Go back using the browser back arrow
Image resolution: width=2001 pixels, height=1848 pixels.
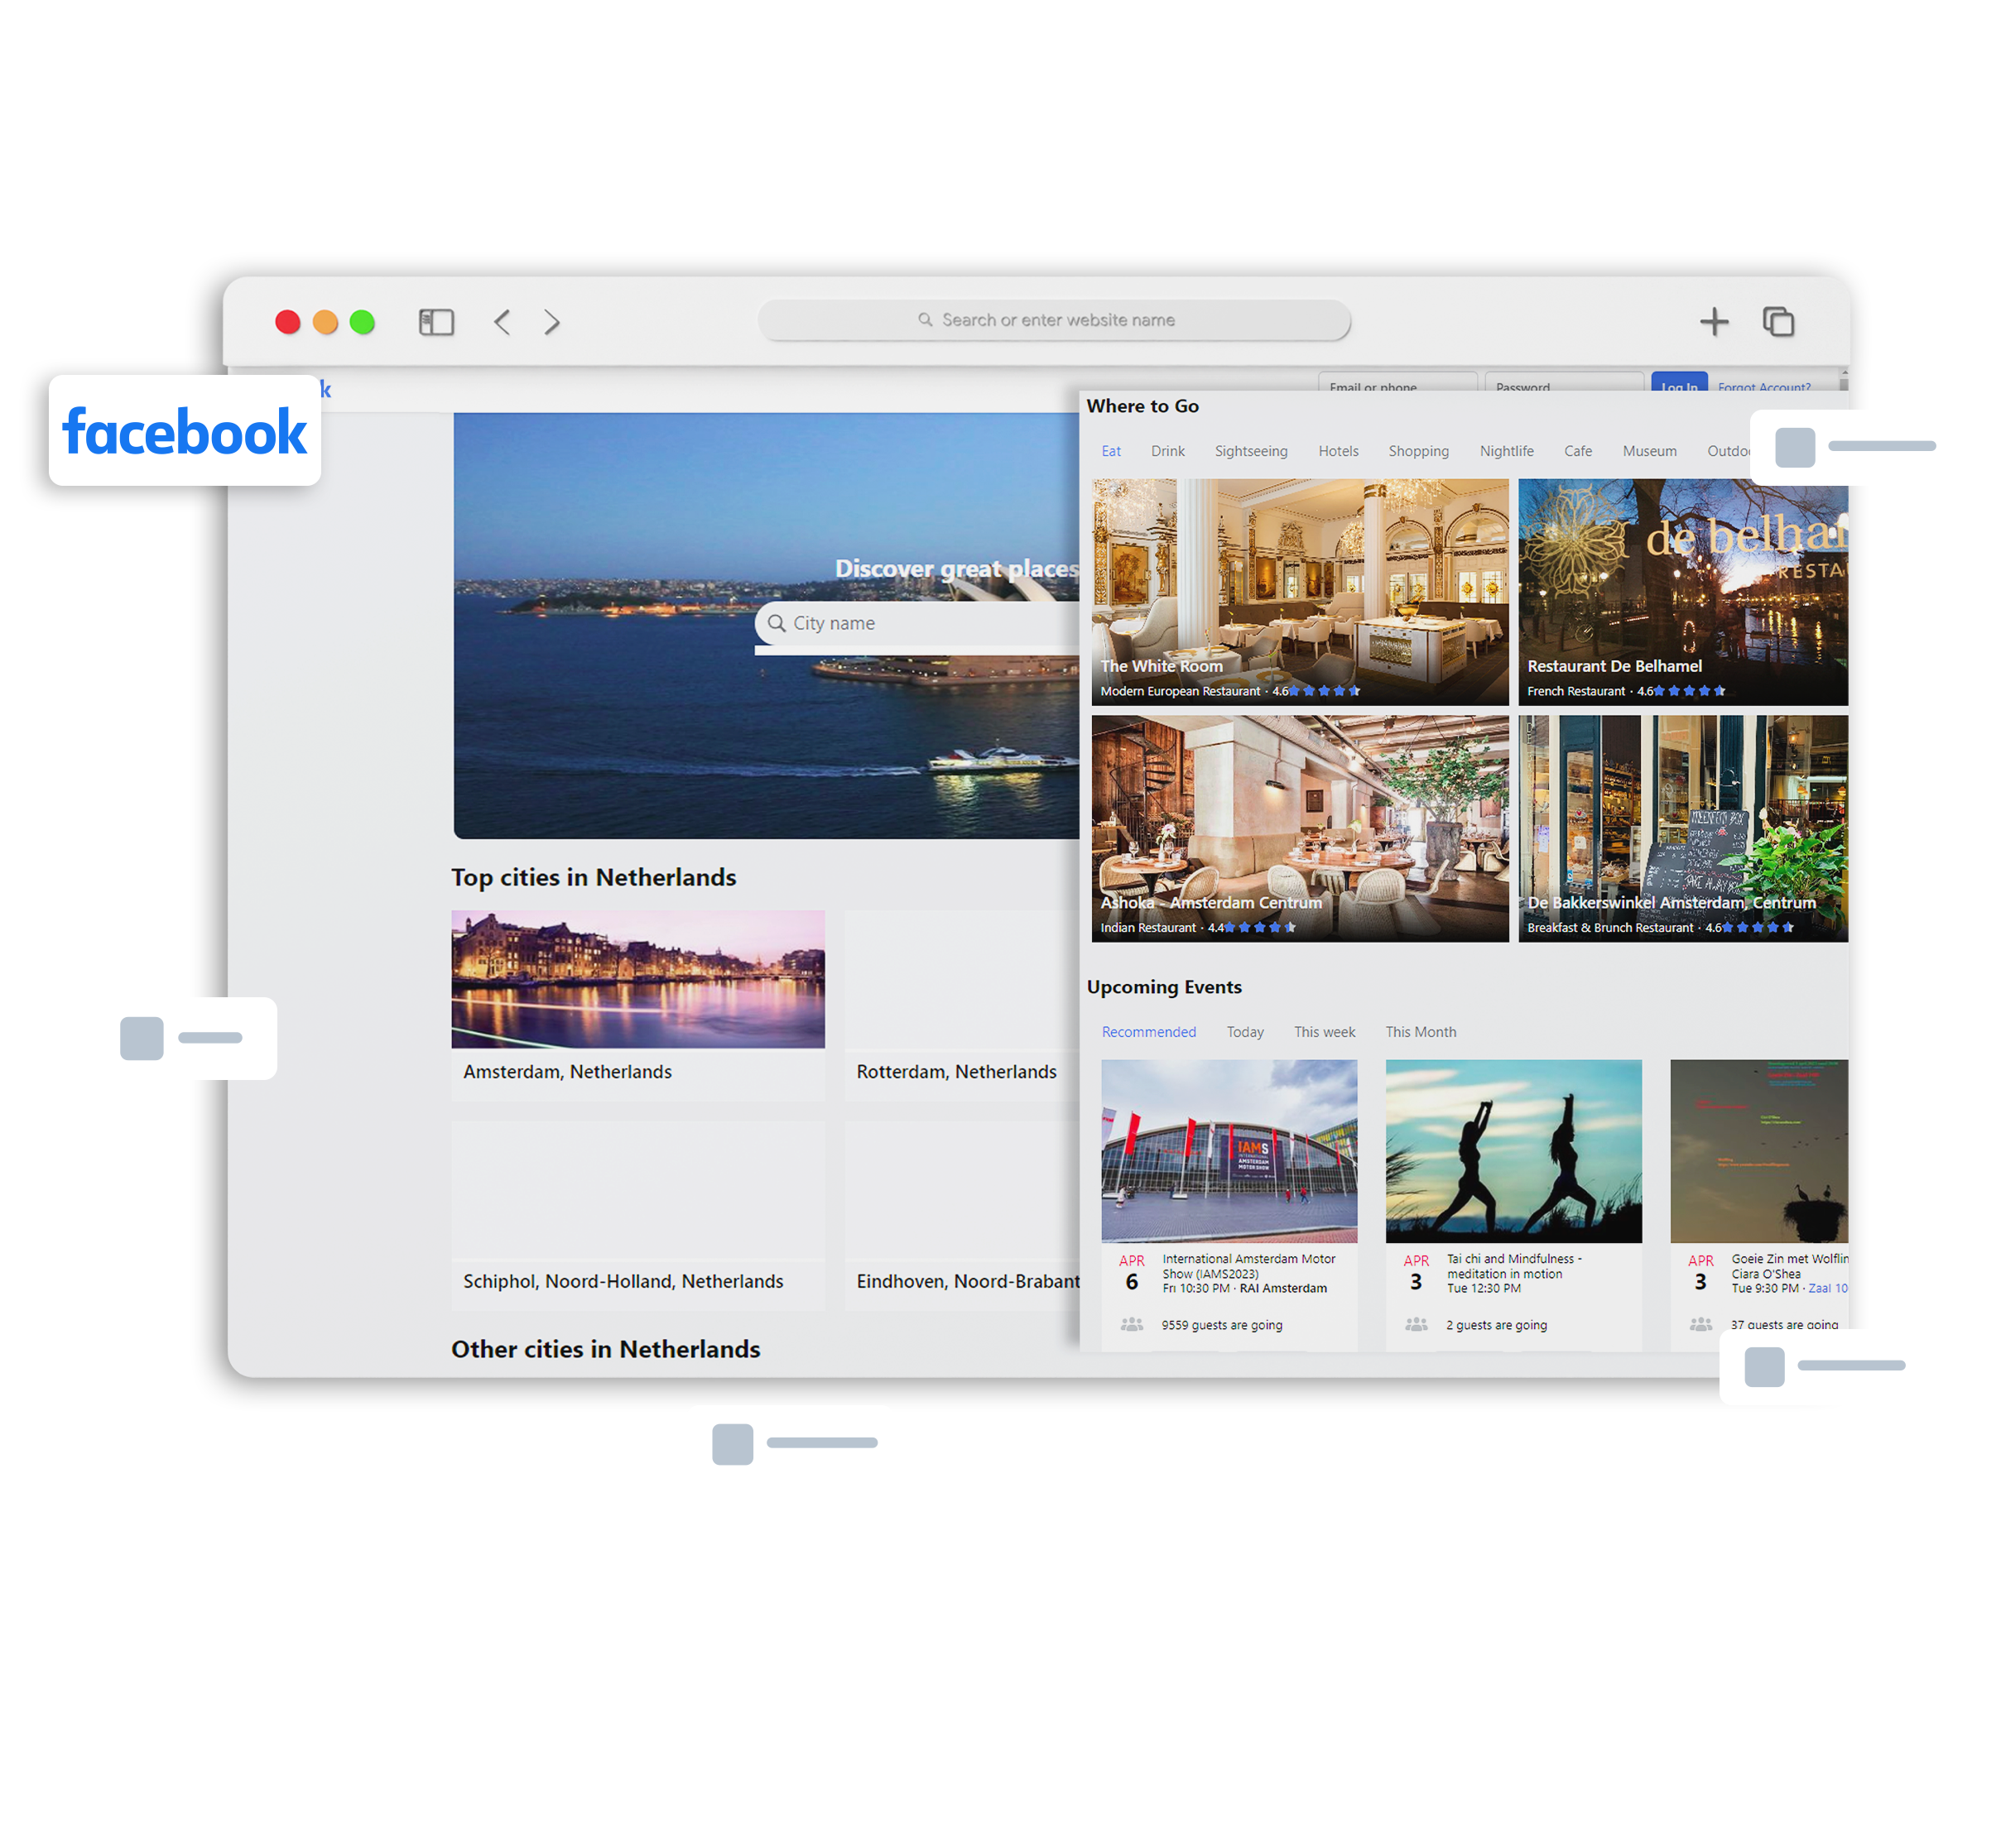[x=501, y=322]
